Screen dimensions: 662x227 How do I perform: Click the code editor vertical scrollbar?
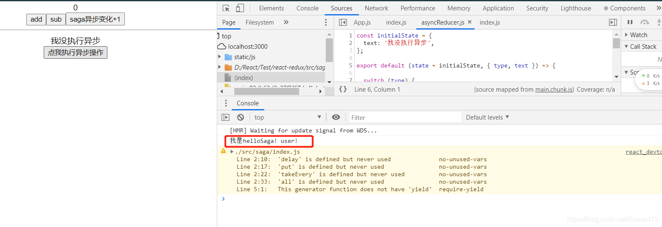point(616,43)
